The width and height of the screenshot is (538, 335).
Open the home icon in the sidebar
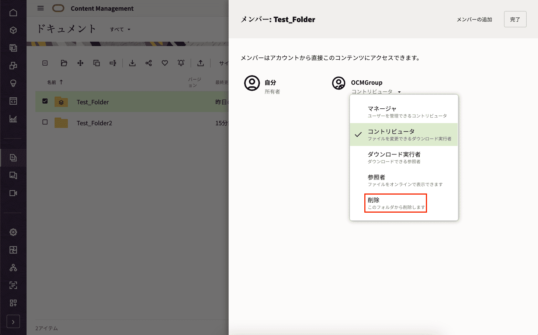[13, 13]
